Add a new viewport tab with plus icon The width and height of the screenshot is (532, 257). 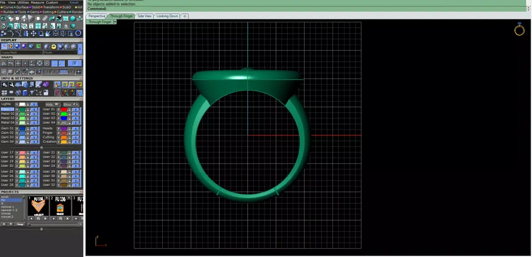coord(185,16)
